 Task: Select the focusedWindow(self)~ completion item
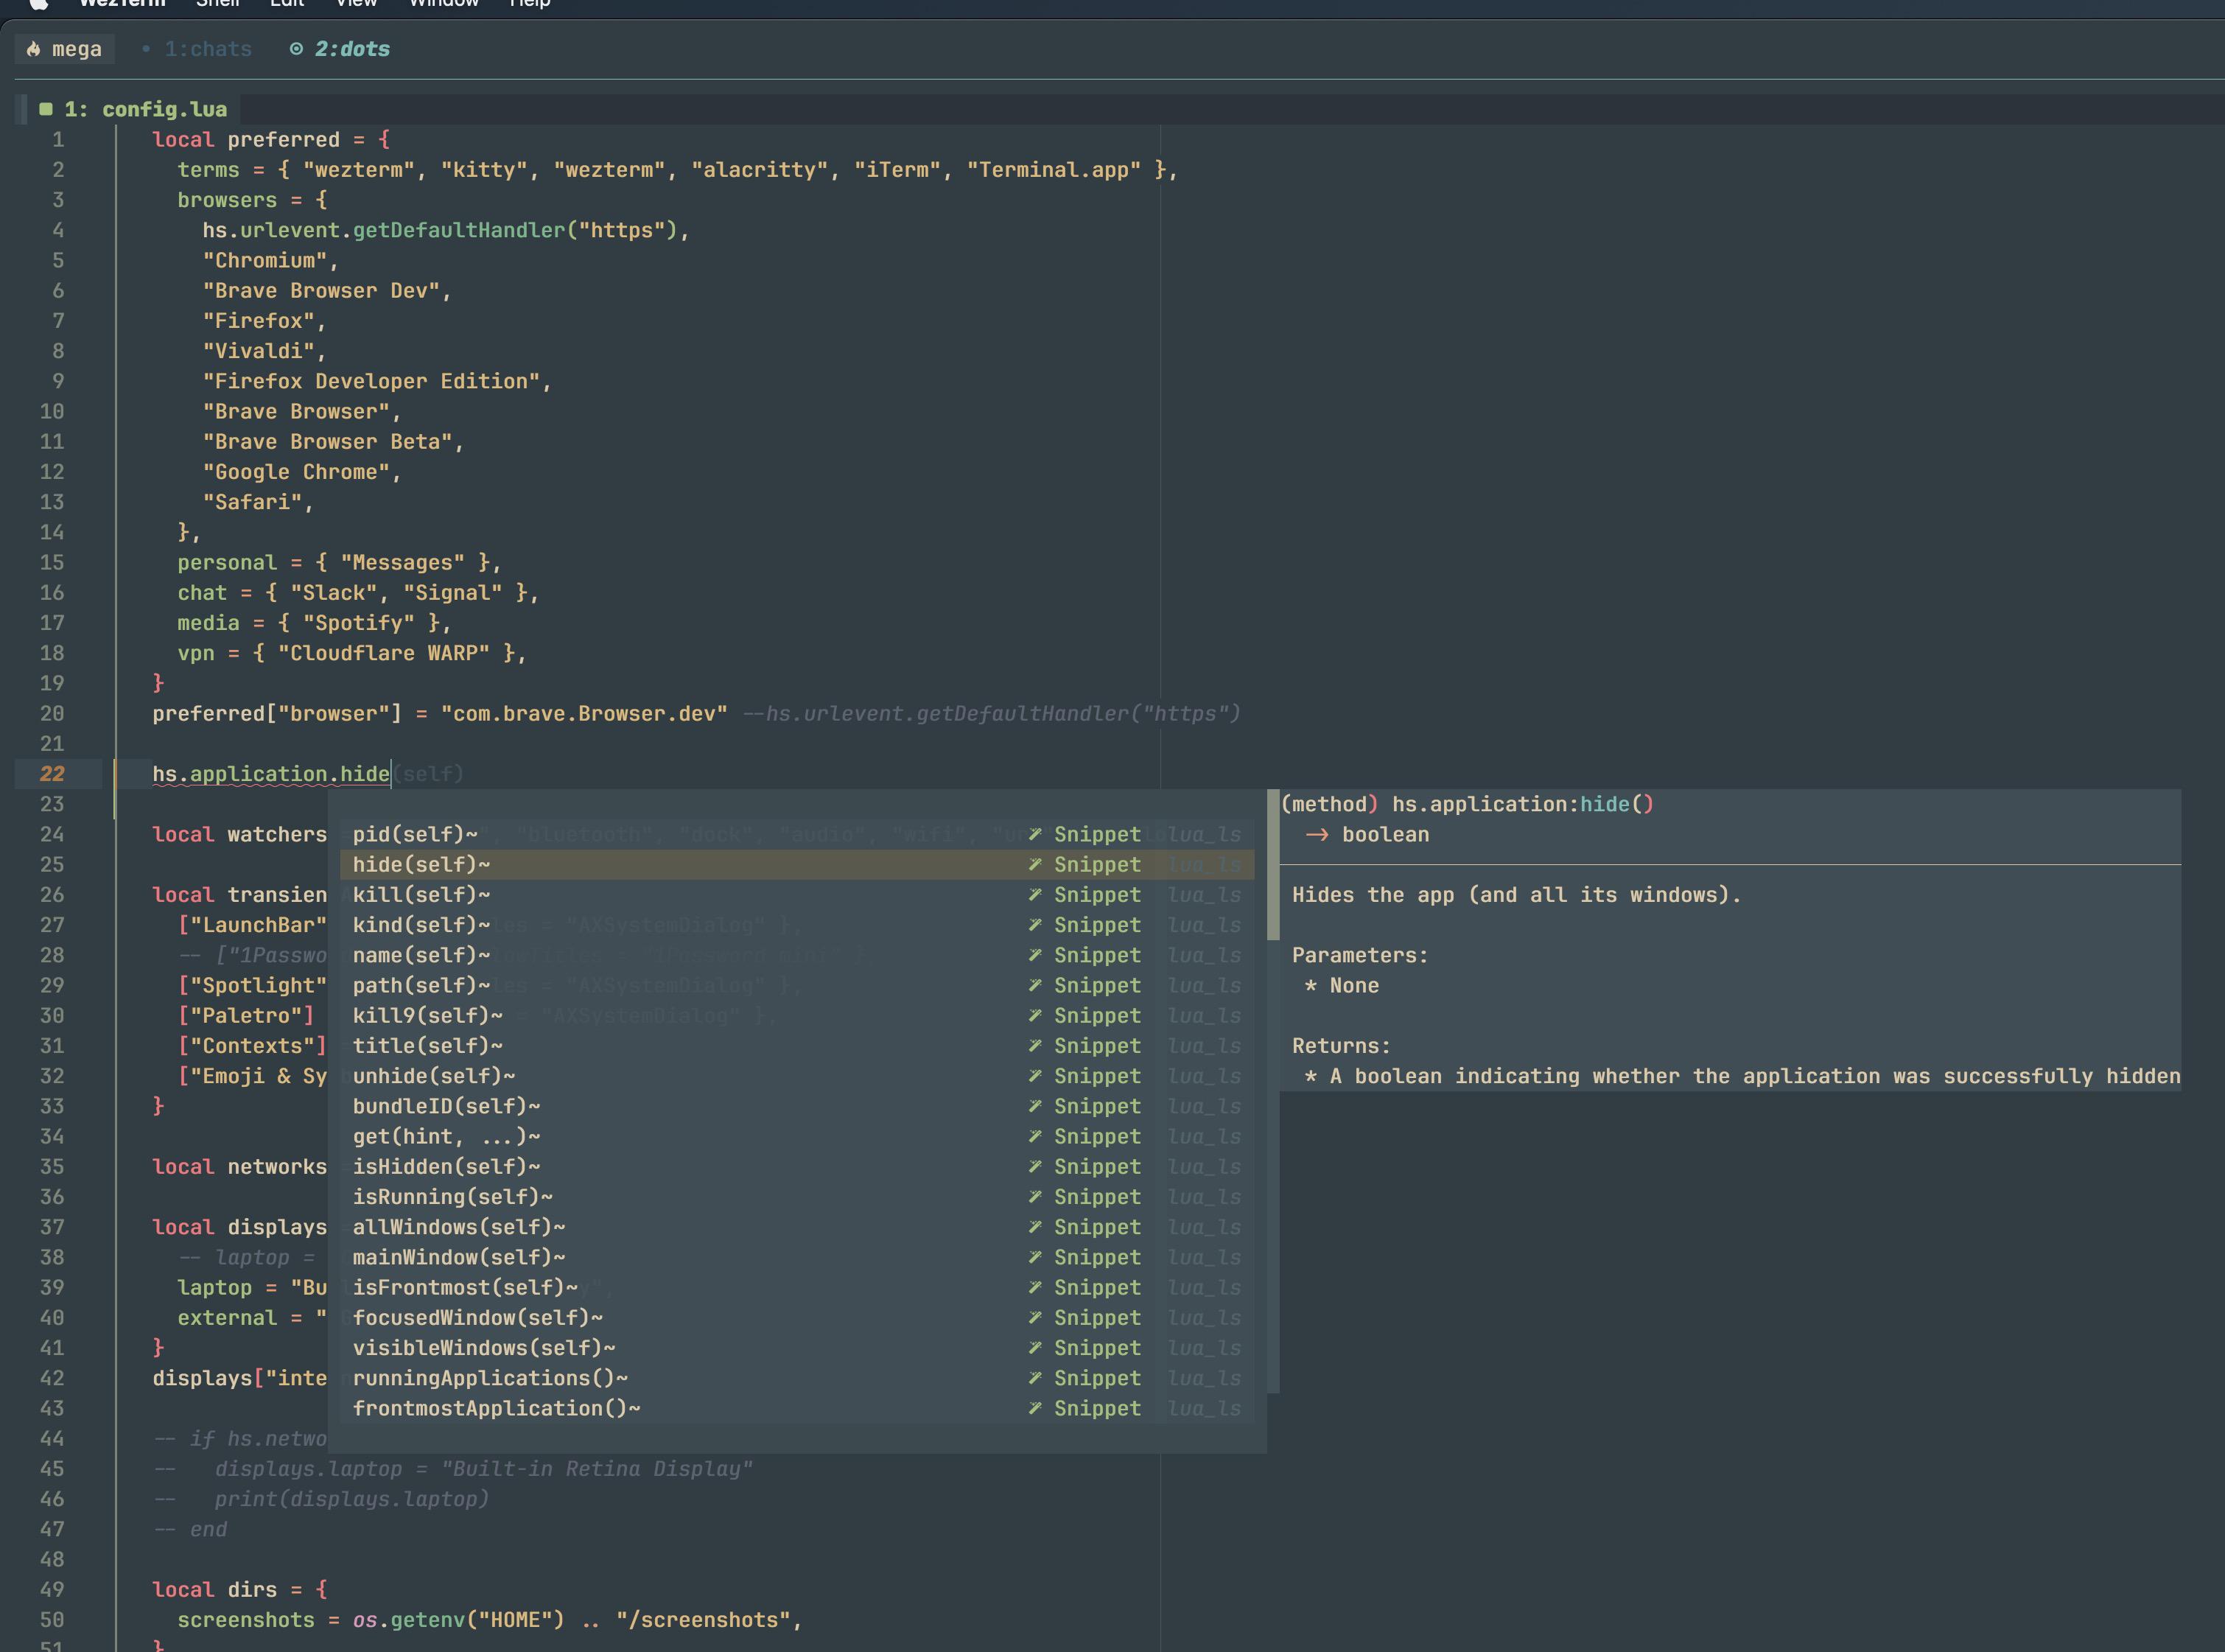[797, 1318]
